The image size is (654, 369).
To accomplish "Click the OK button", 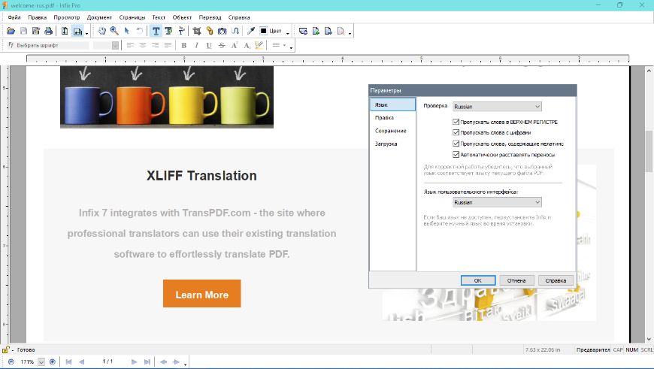I will coord(478,280).
